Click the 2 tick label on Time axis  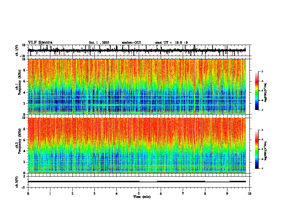[x=72, y=194]
